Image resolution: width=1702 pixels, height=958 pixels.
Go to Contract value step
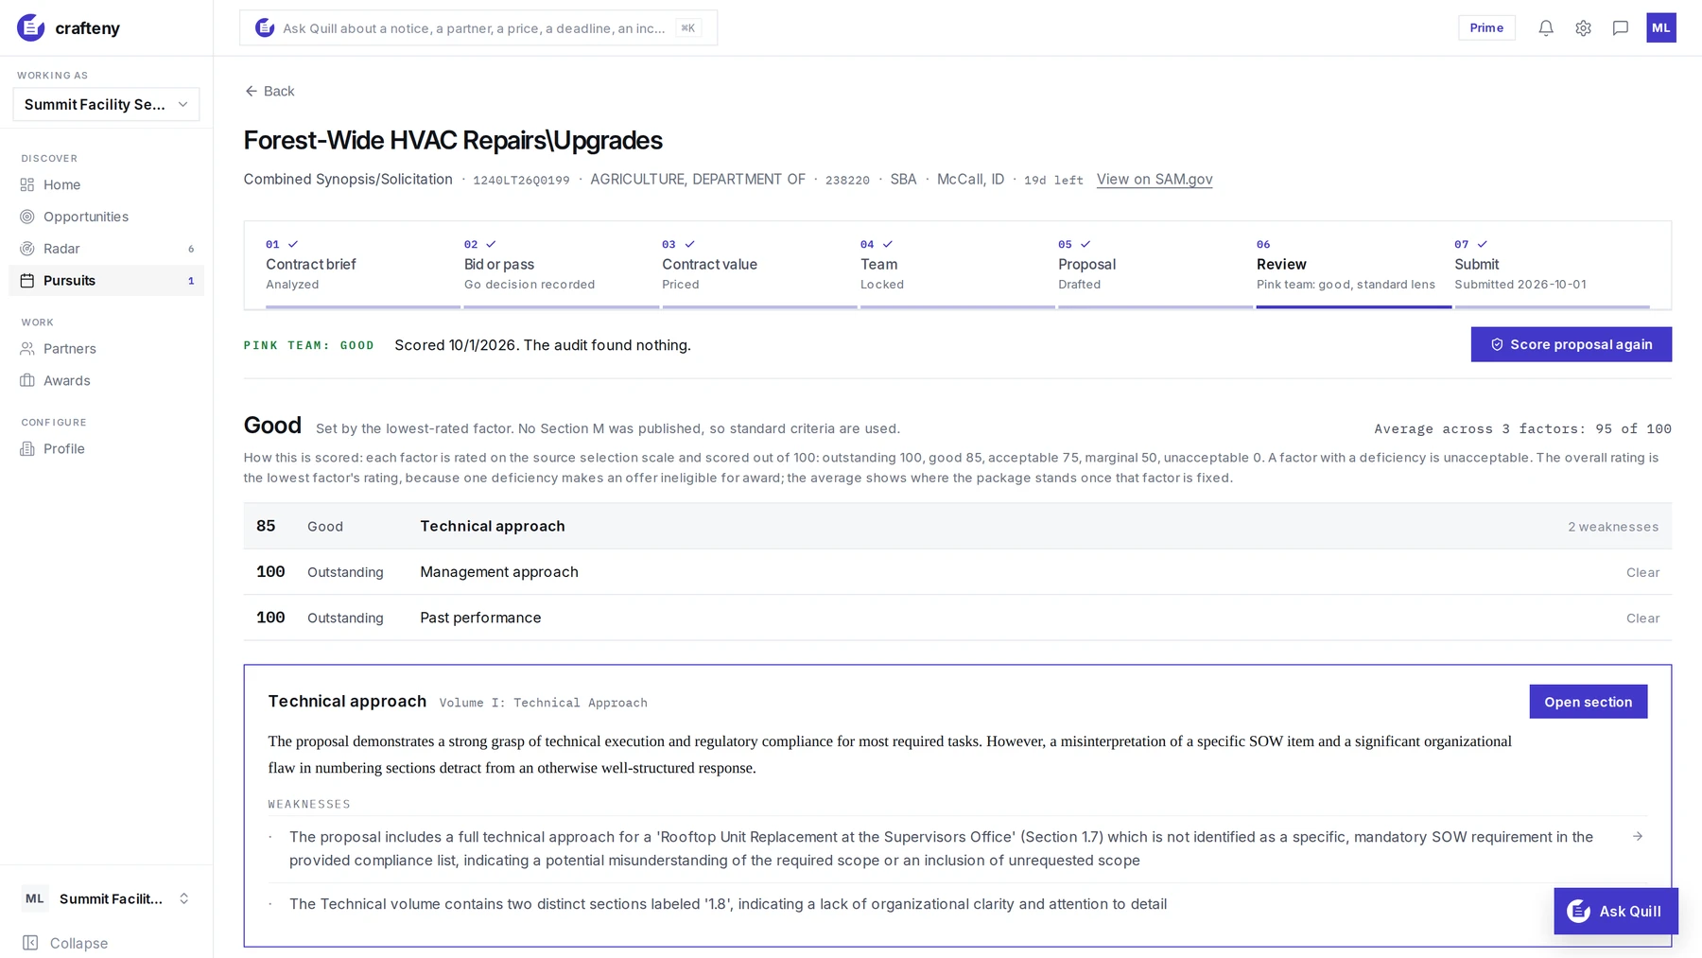[758, 265]
